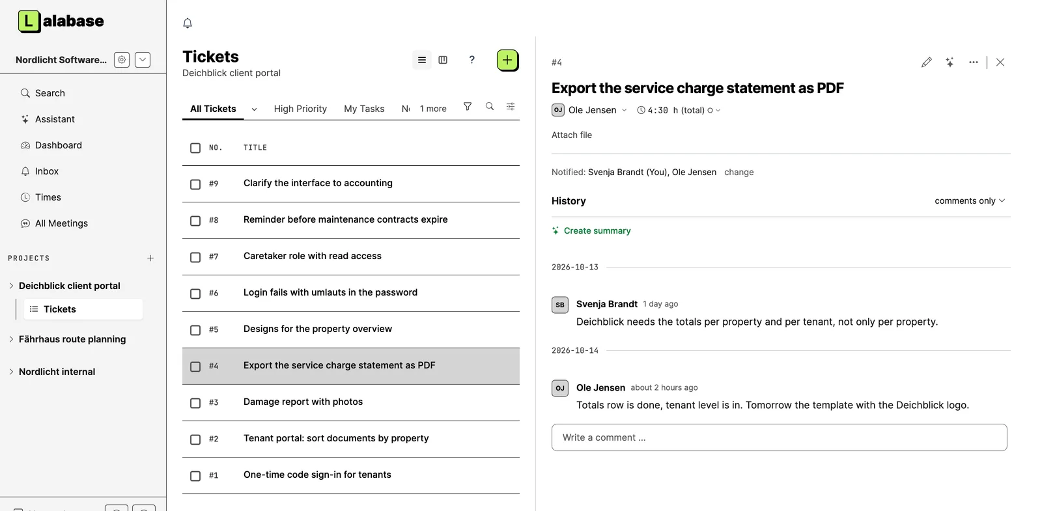The height and width of the screenshot is (511, 1042).
Task: Show the 1 more hidden tab
Action: pos(433,109)
